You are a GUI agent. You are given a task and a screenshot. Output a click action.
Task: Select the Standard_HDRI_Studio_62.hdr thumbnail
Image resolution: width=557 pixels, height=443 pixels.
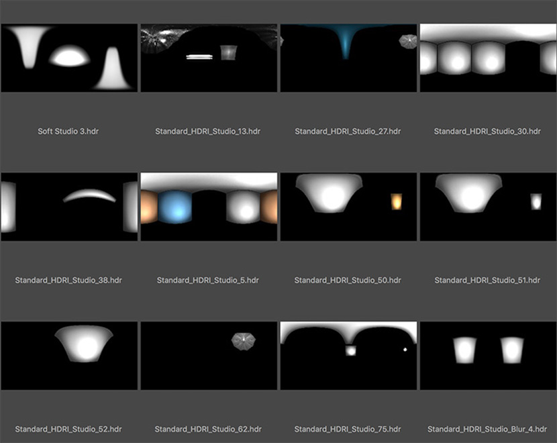coord(209,356)
